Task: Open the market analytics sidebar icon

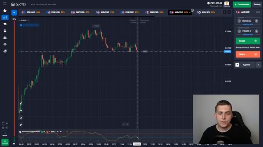Action: tap(5, 38)
